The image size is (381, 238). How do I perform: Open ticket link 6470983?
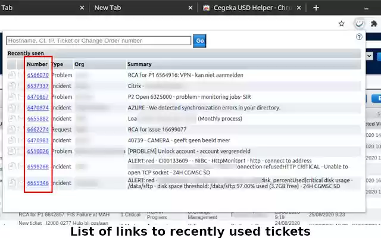pyautogui.click(x=38, y=140)
